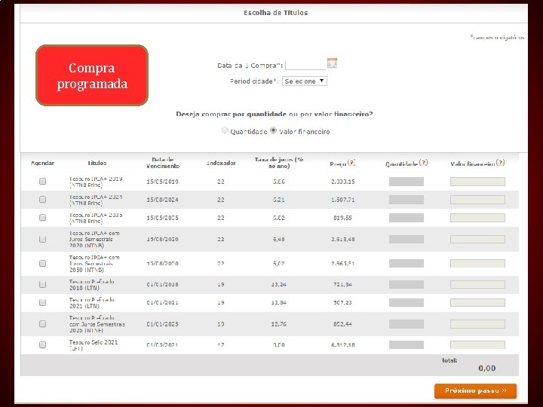Click maturity date 01/01/2018
The width and height of the screenshot is (543, 407).
pyautogui.click(x=162, y=284)
